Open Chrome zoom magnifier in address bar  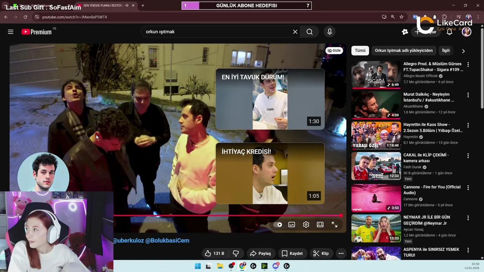pyautogui.click(x=393, y=17)
